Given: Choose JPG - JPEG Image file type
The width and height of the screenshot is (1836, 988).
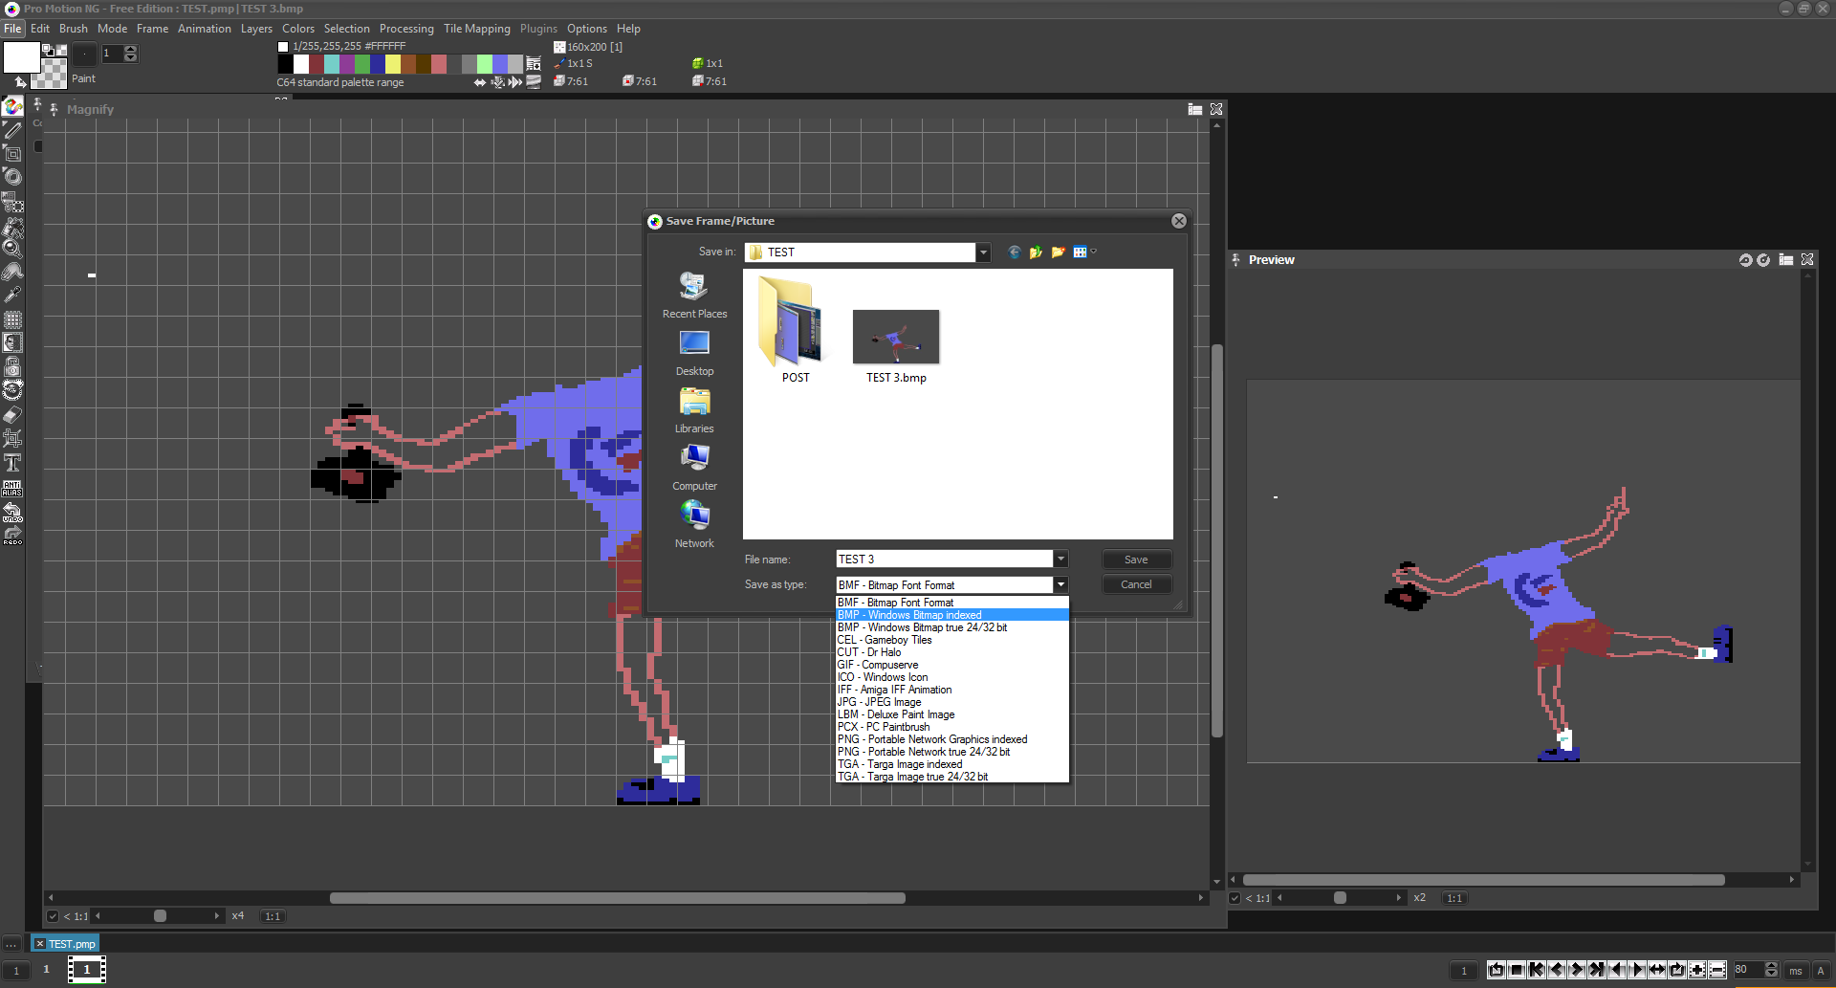Looking at the screenshot, I should coord(951,702).
